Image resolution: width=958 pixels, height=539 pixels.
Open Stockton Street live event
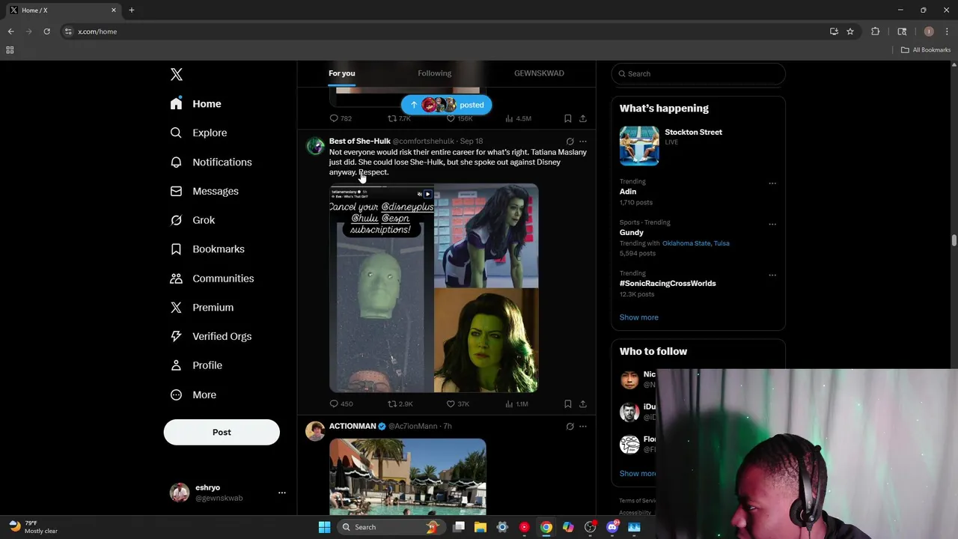698,146
